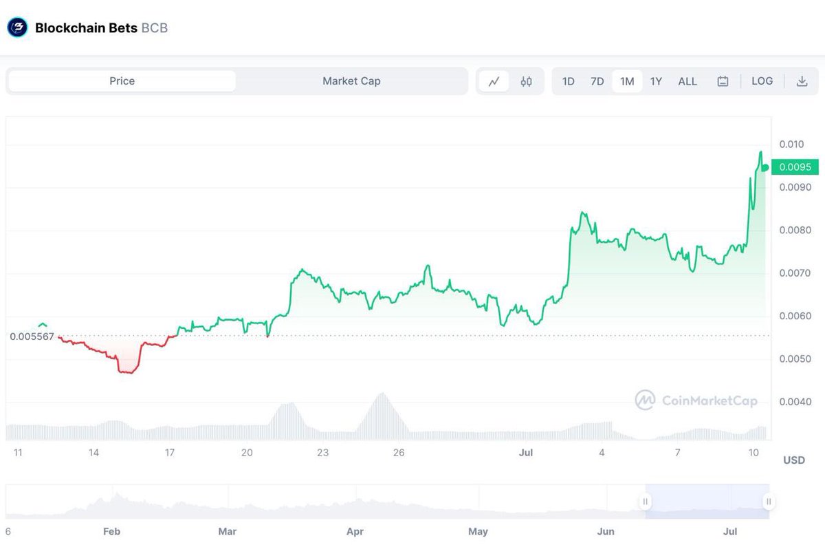The width and height of the screenshot is (825, 545).
Task: Select the Price tab
Action: tap(122, 81)
